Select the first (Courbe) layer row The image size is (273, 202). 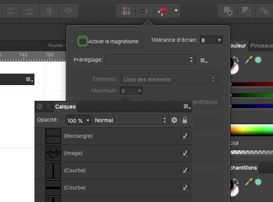point(113,171)
